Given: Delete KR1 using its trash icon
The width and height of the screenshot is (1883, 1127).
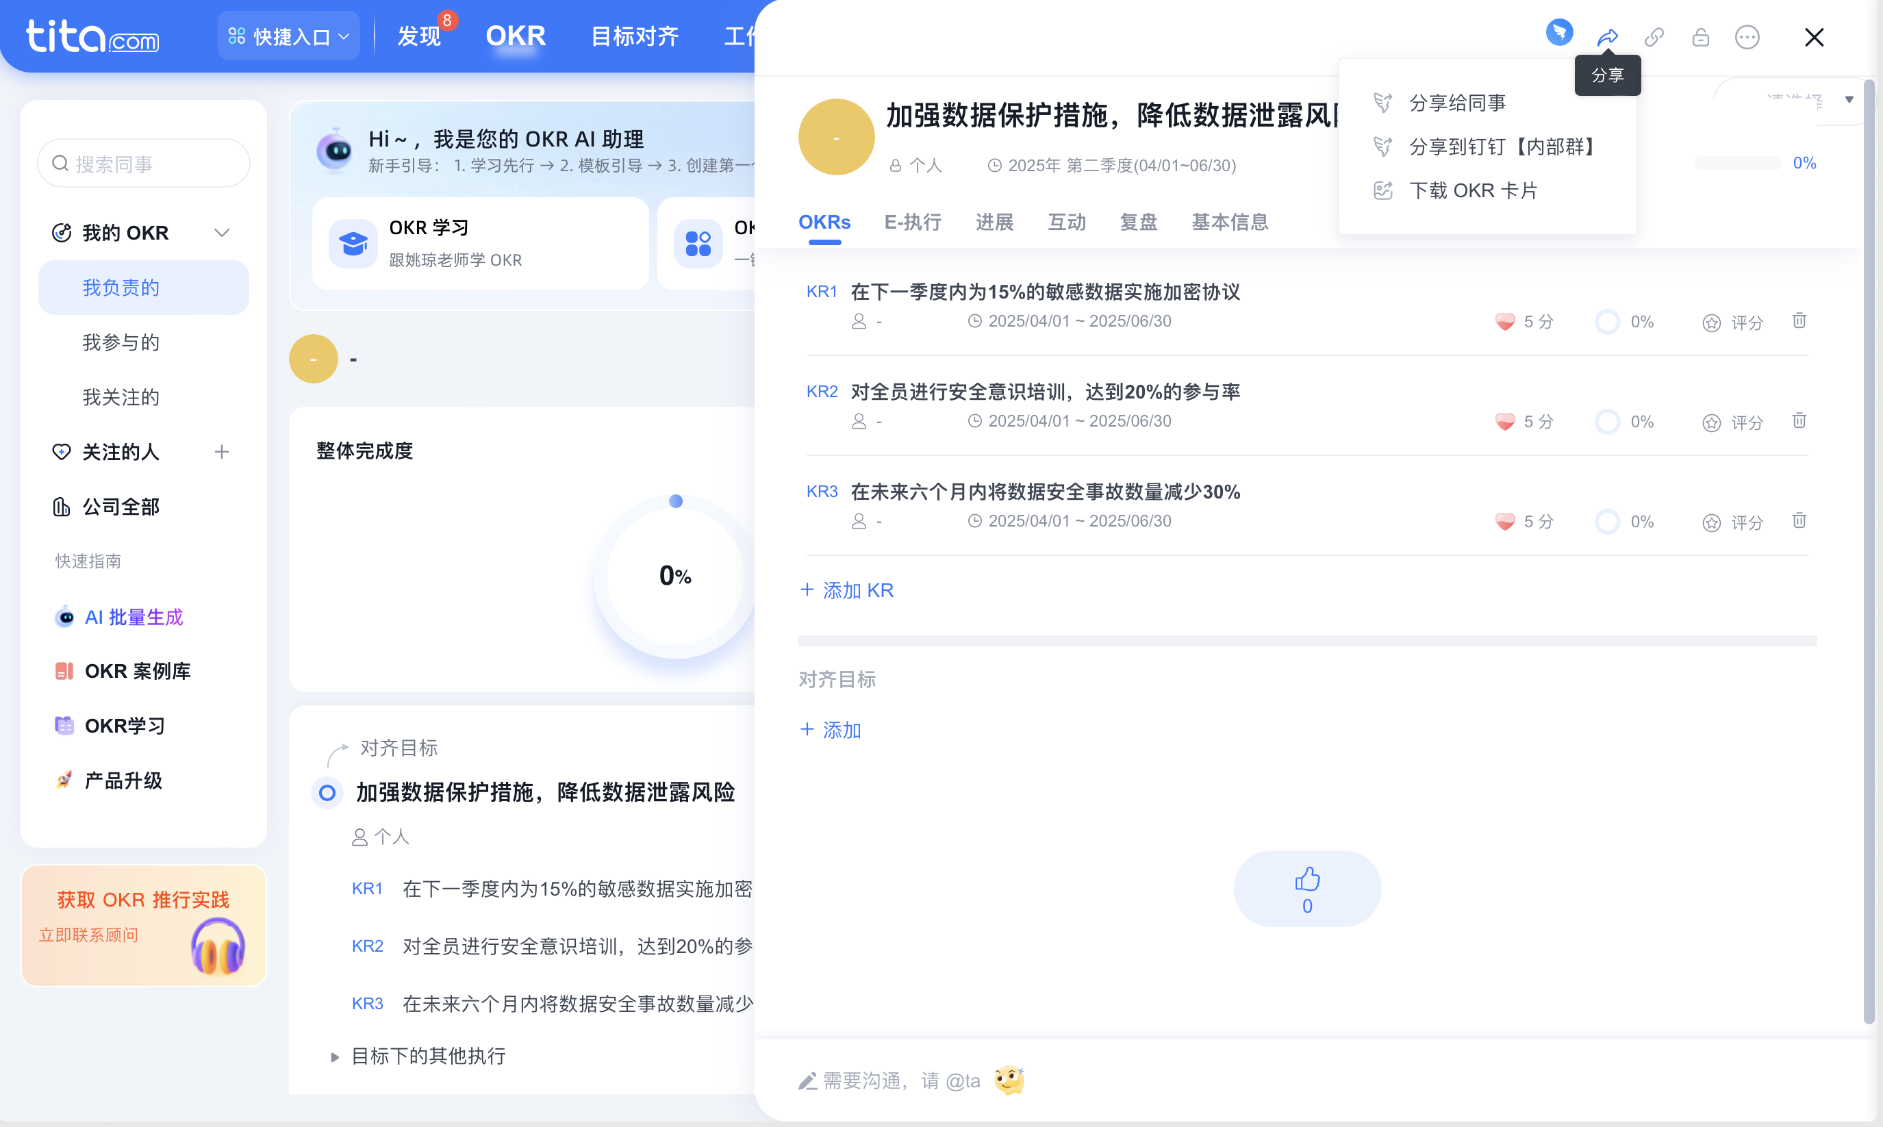Looking at the screenshot, I should coord(1799,320).
